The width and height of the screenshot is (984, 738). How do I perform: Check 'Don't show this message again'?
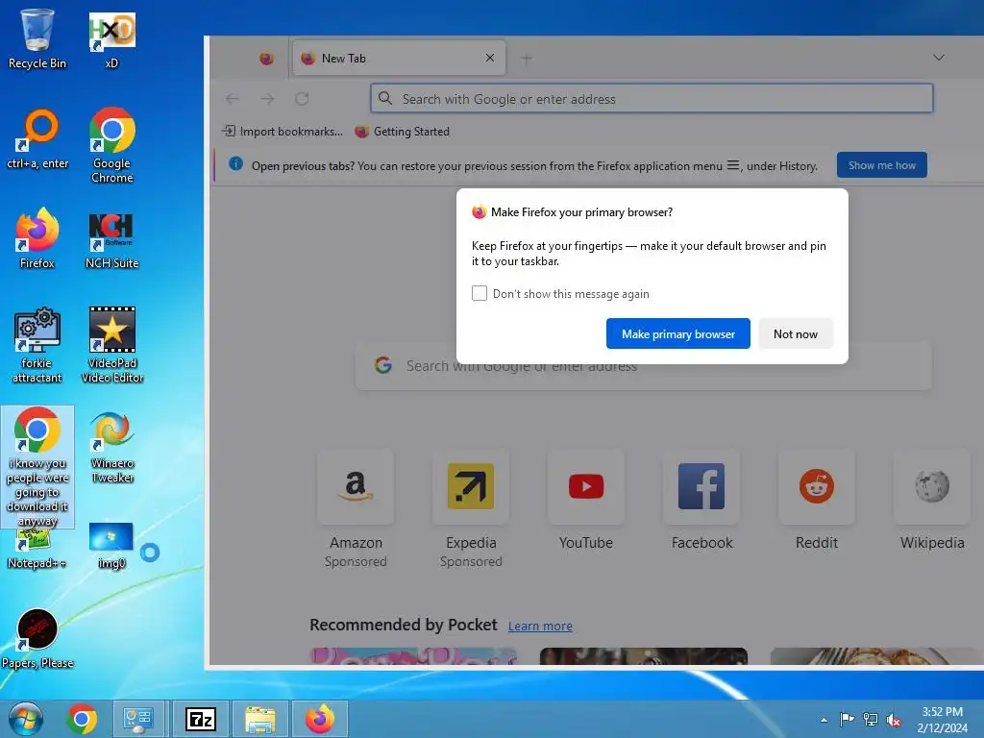point(480,293)
